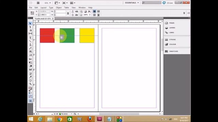Open the Window menu
This screenshot has width=218, height=122.
(x=82, y=7)
